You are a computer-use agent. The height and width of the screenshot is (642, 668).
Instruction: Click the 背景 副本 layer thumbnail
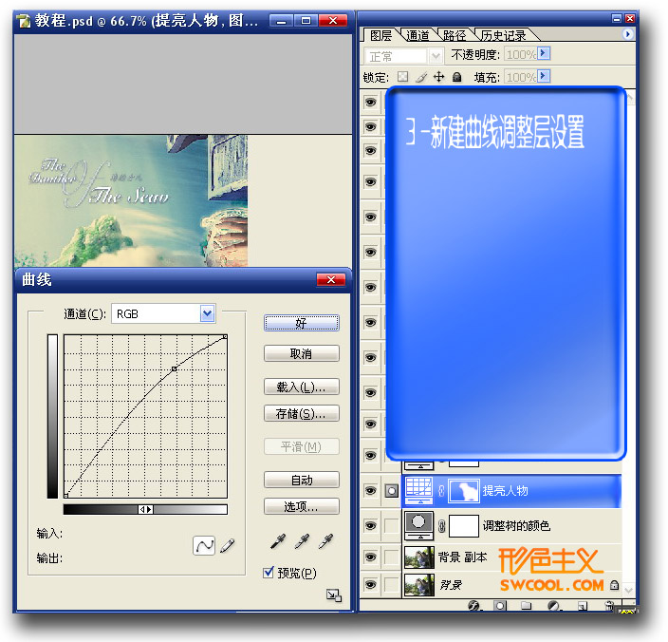tap(418, 557)
